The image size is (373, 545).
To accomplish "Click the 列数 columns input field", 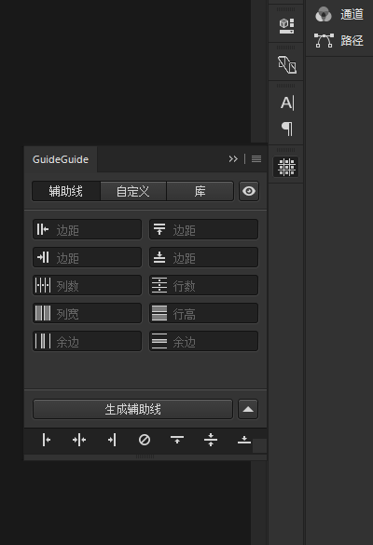I will click(x=87, y=285).
